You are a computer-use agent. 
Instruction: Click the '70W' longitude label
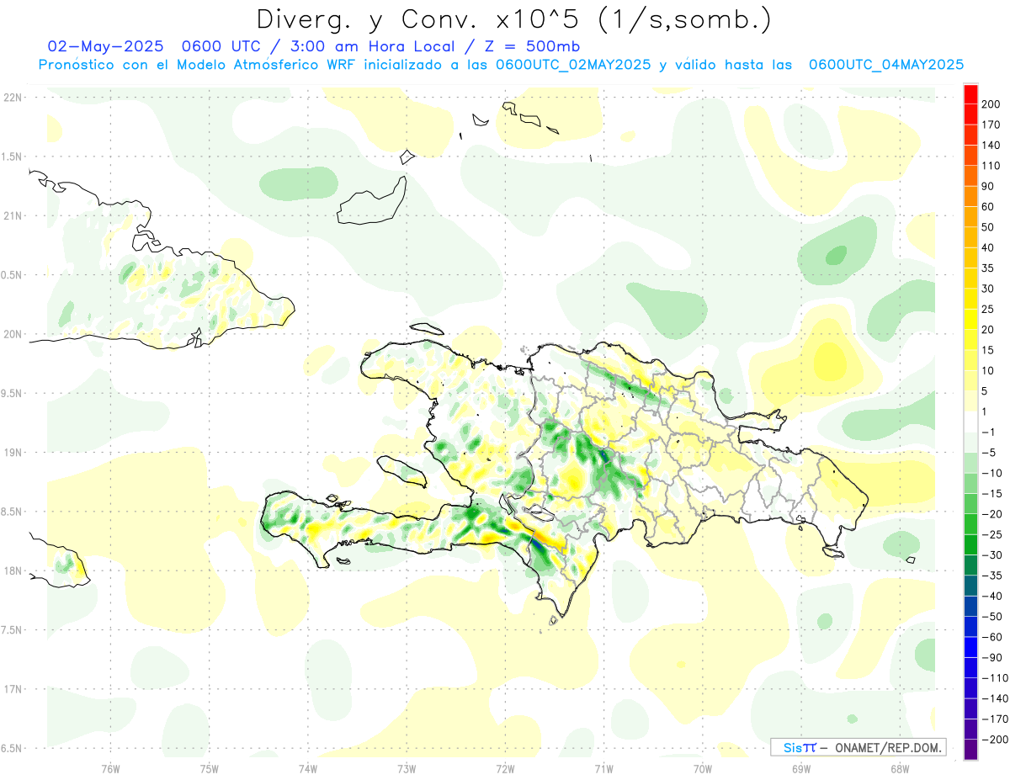coord(703,768)
